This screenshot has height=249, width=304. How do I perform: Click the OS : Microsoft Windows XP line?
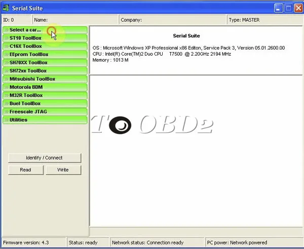coord(188,48)
